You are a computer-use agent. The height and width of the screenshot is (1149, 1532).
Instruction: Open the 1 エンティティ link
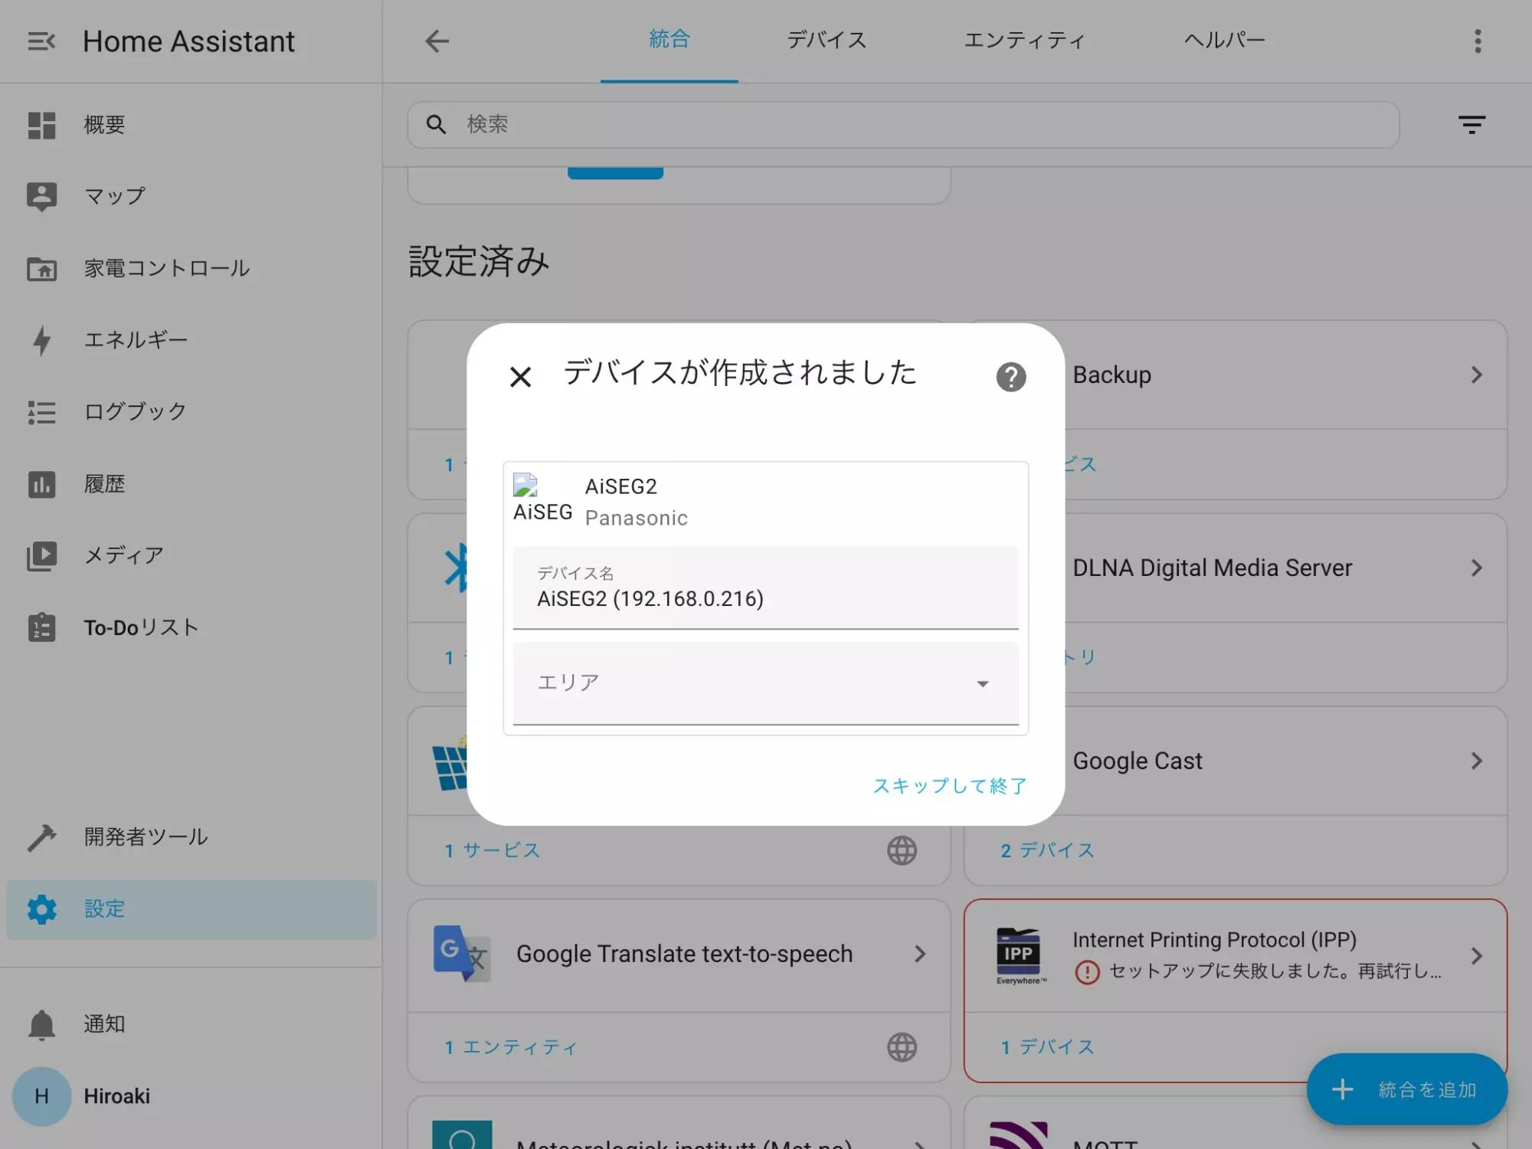(511, 1047)
